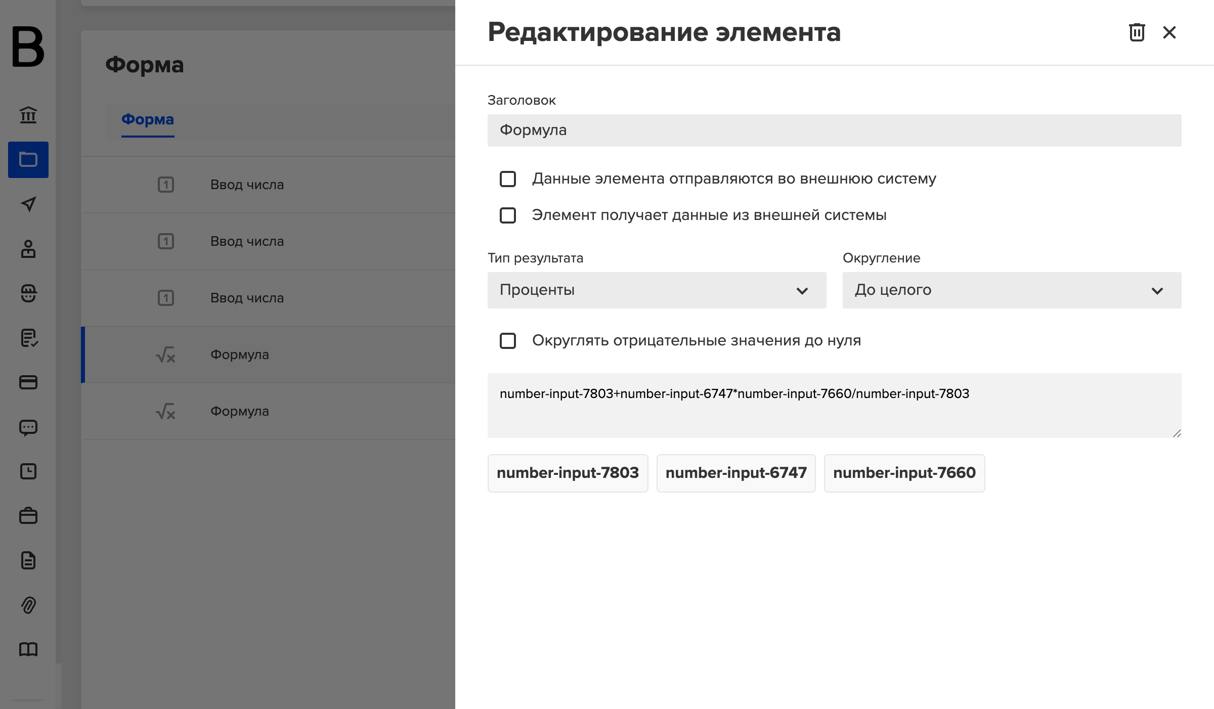Toggle rounding negative values to zero
Viewport: 1214px width, 709px height.
pos(508,341)
